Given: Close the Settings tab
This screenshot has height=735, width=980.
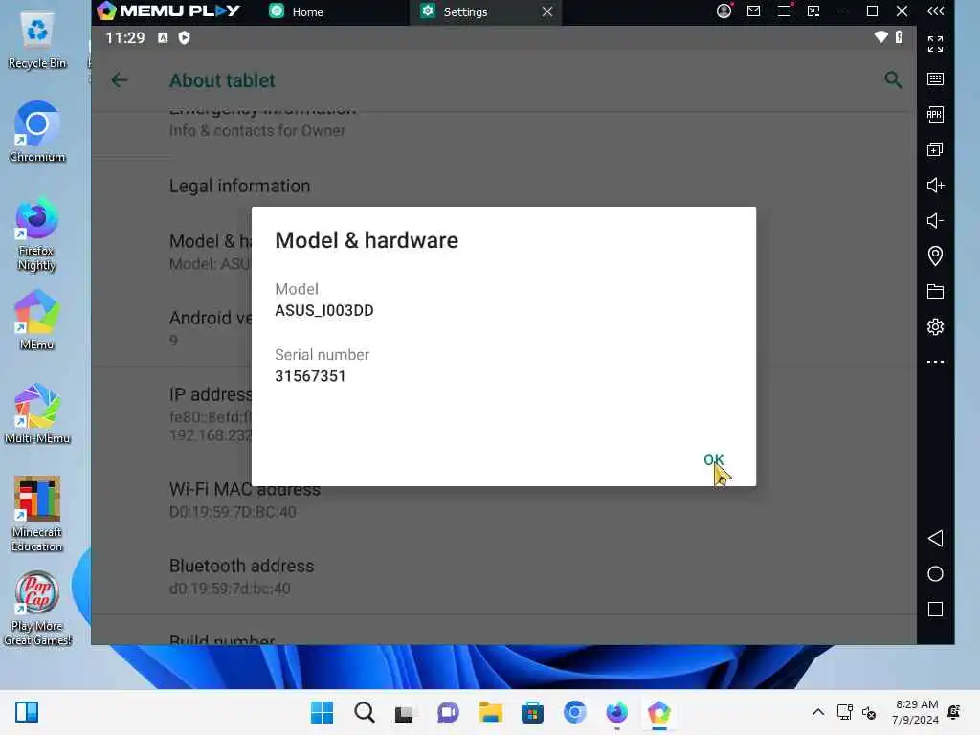Looking at the screenshot, I should click(546, 11).
